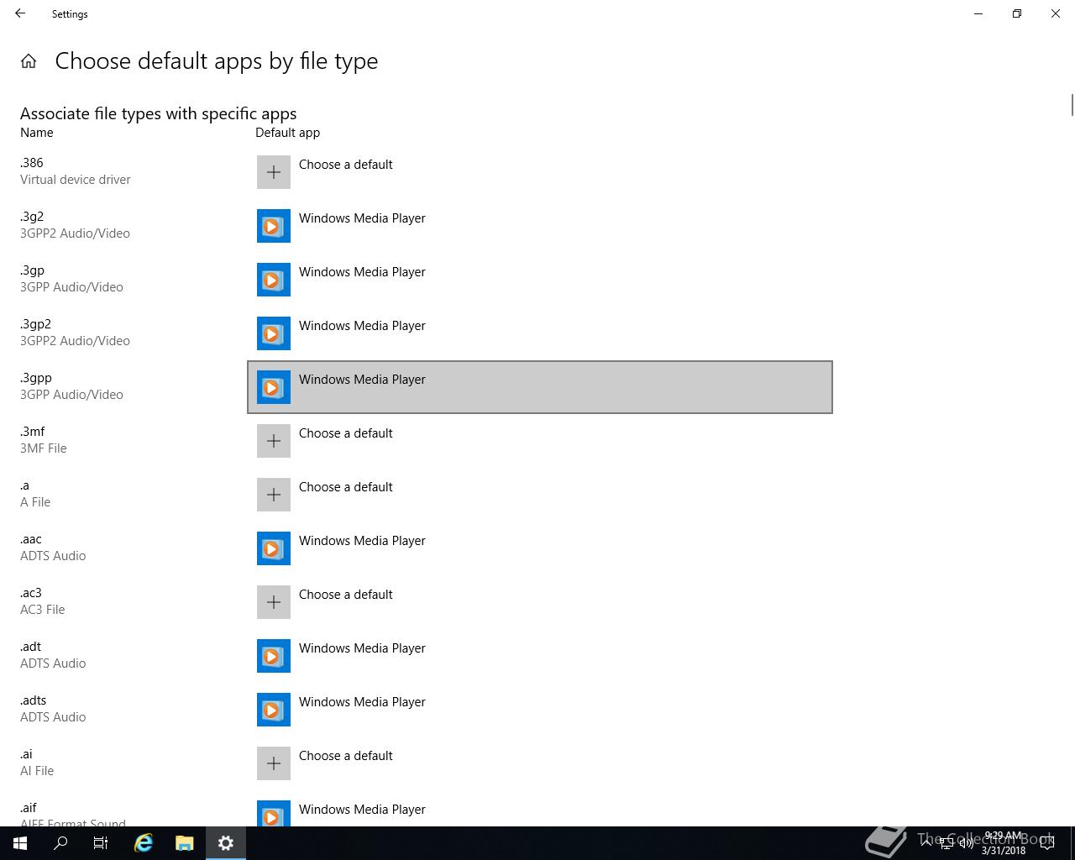This screenshot has width=1075, height=860.
Task: Open the Windows Start menu
Action: pyautogui.click(x=20, y=843)
